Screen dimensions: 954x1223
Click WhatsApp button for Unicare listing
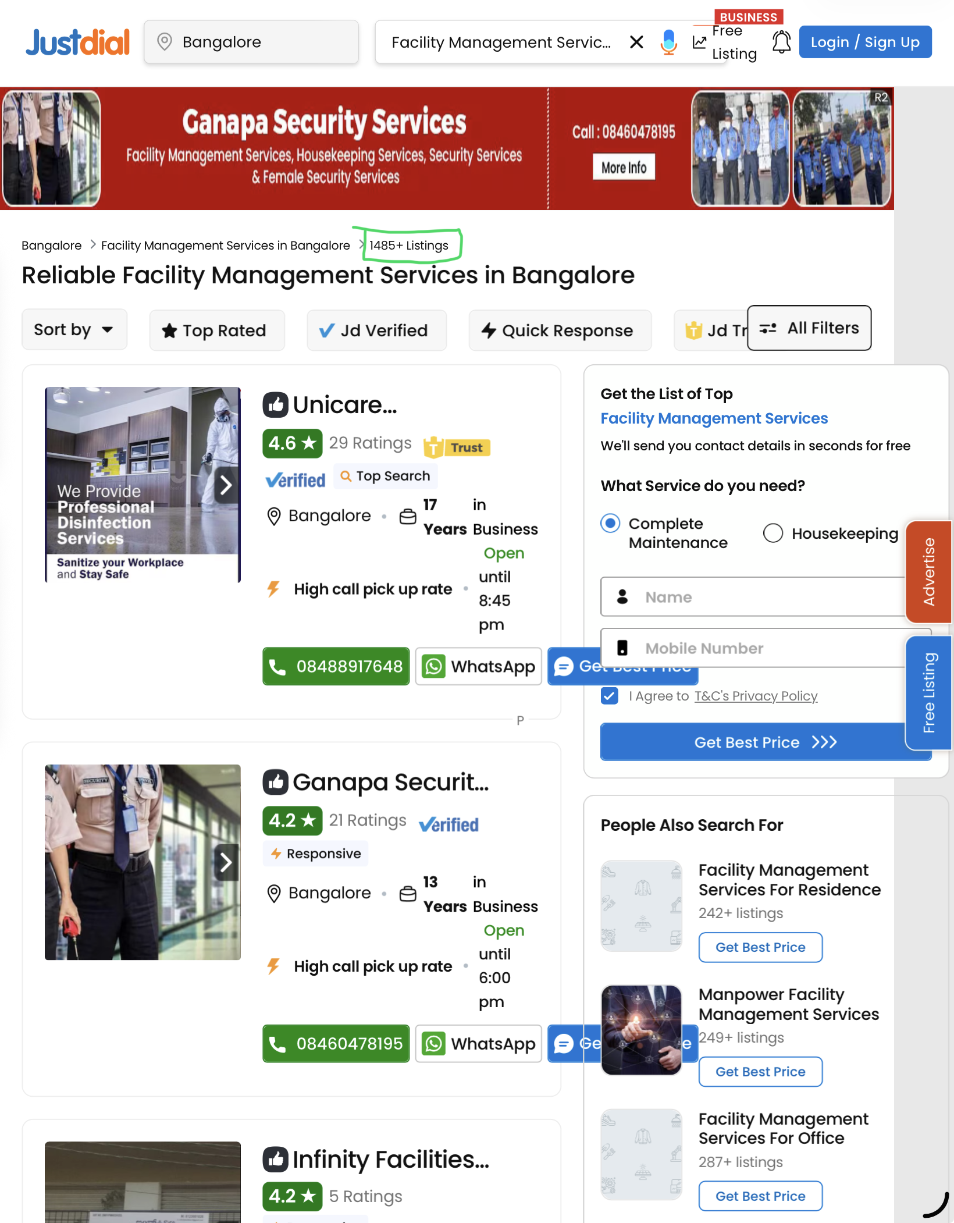click(x=479, y=666)
